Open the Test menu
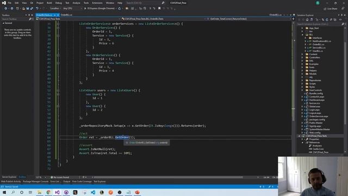 67,3
